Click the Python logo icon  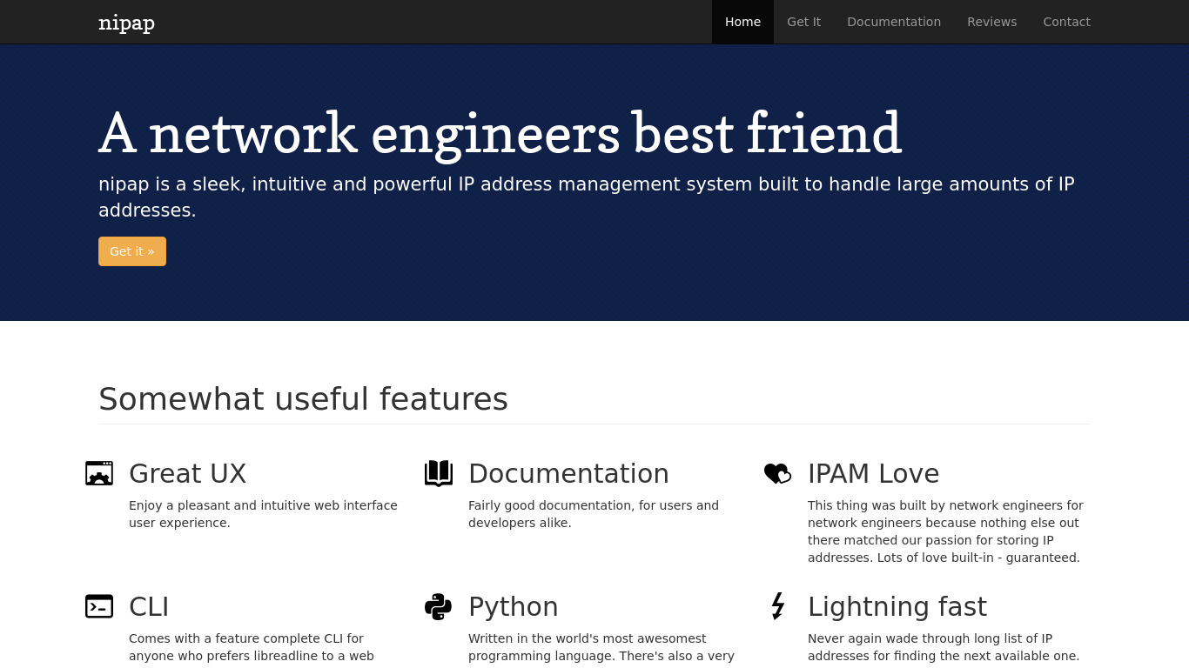pos(439,606)
